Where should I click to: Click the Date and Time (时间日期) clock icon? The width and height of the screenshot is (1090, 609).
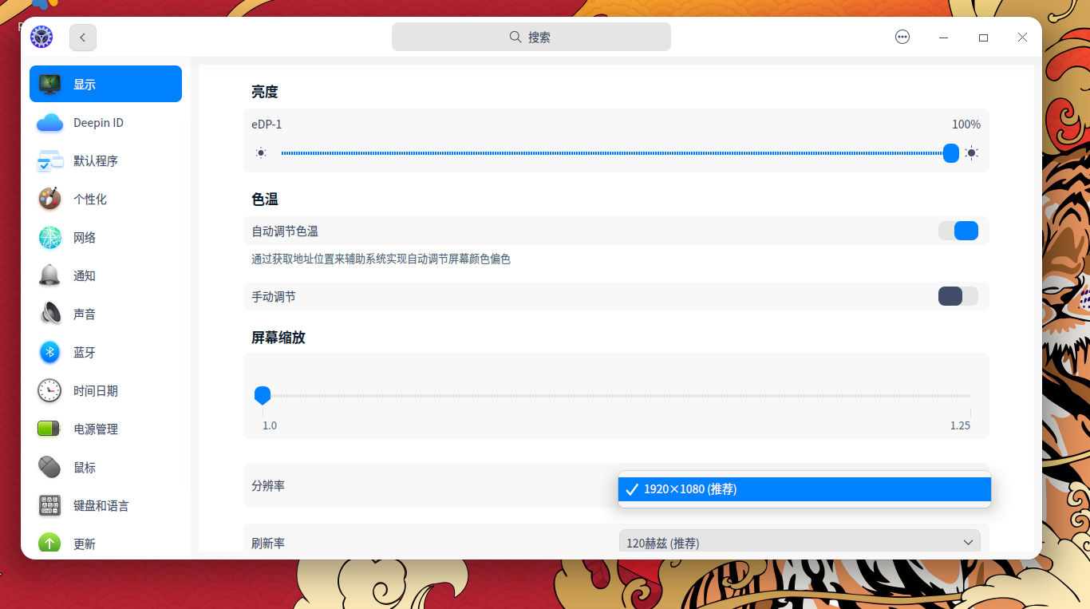point(49,390)
